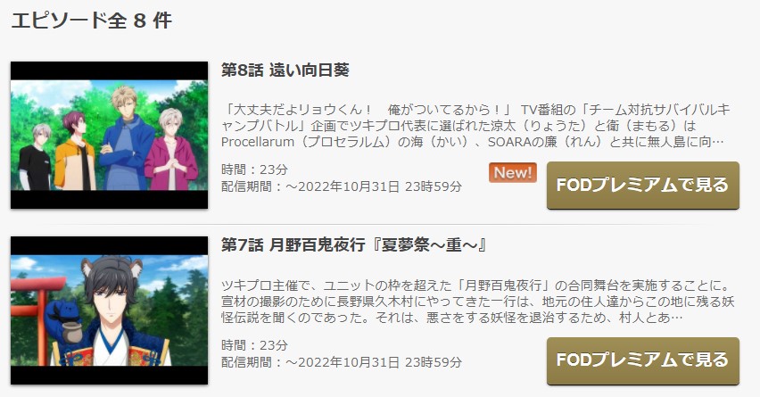Click the episode 8 description text
This screenshot has height=397, width=760.
[475, 126]
